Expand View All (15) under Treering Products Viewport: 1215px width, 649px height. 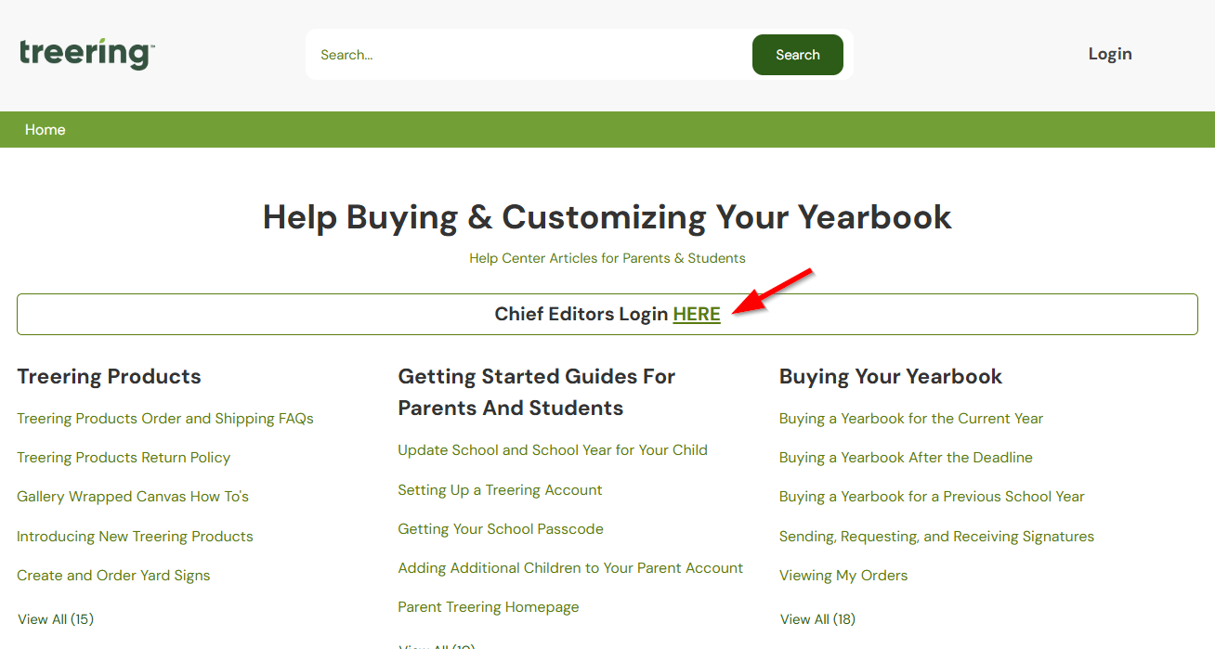(56, 619)
